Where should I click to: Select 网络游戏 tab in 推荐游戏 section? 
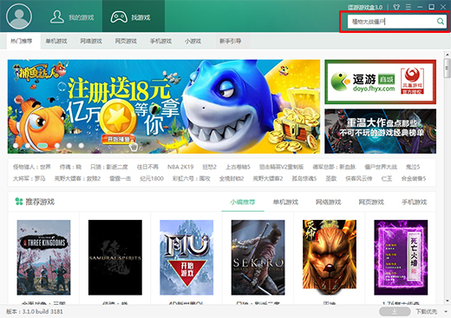pos(329,202)
